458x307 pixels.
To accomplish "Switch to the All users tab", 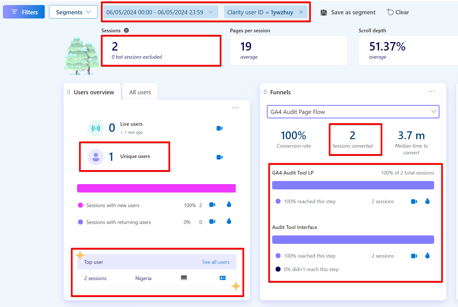I will tap(140, 92).
